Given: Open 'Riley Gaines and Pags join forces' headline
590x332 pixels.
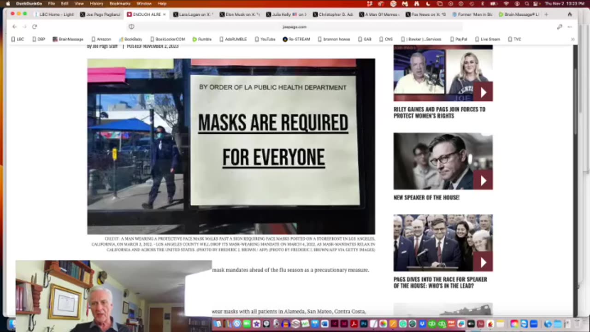Looking at the screenshot, I should (439, 113).
